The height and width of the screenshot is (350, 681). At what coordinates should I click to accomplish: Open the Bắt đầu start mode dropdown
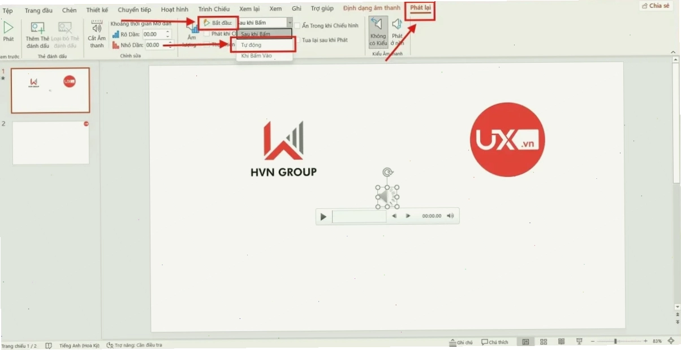click(290, 23)
